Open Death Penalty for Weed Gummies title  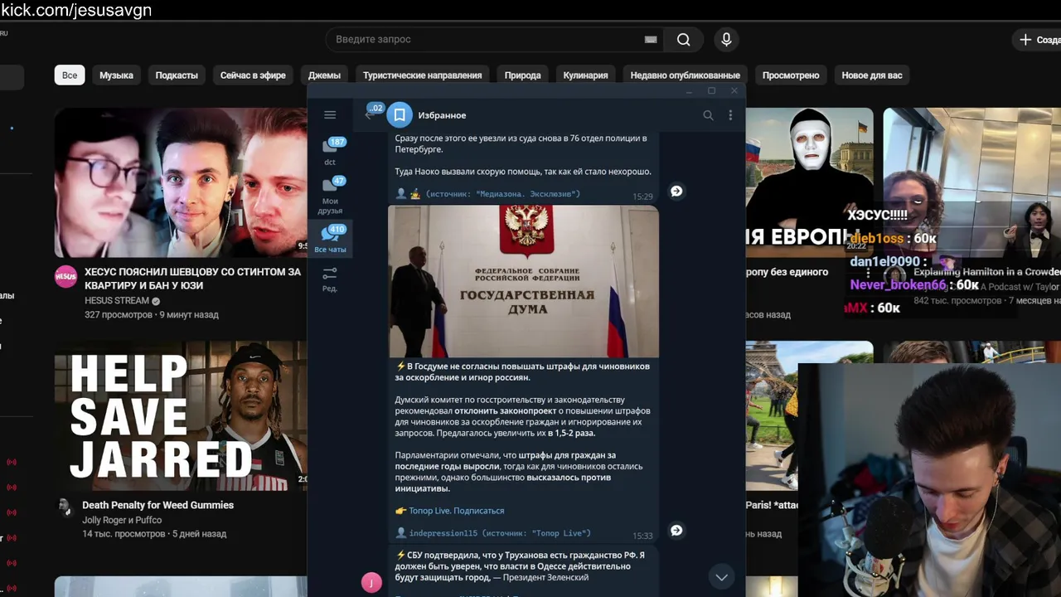click(157, 505)
